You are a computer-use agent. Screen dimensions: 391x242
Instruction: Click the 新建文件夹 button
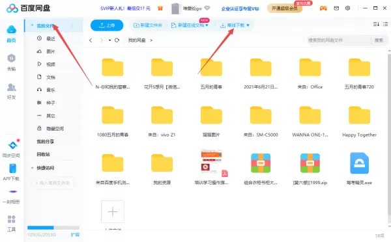148,25
